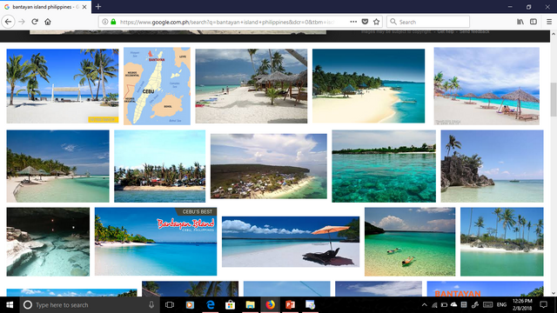Viewport: 557px width, 313px height.
Task: Open palm trees and beach canopy image
Action: pyautogui.click(x=63, y=86)
